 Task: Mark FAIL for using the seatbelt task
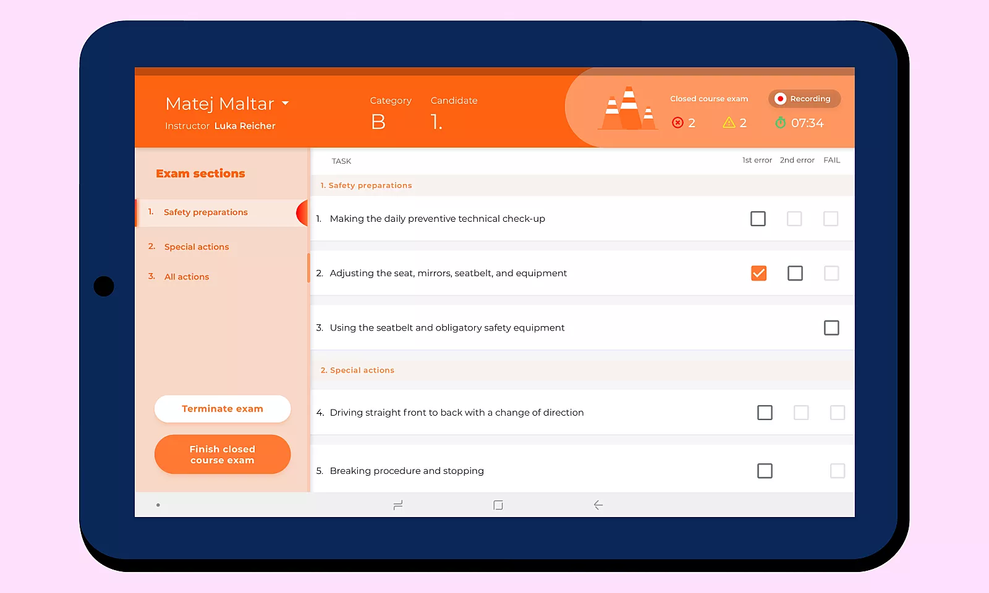(x=831, y=328)
